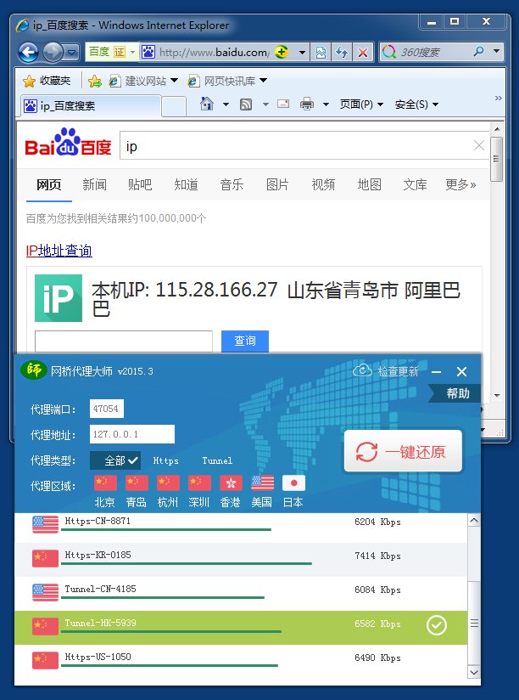The width and height of the screenshot is (519, 700).
Task: Open the search provider dropdown arrow
Action: pos(496,52)
